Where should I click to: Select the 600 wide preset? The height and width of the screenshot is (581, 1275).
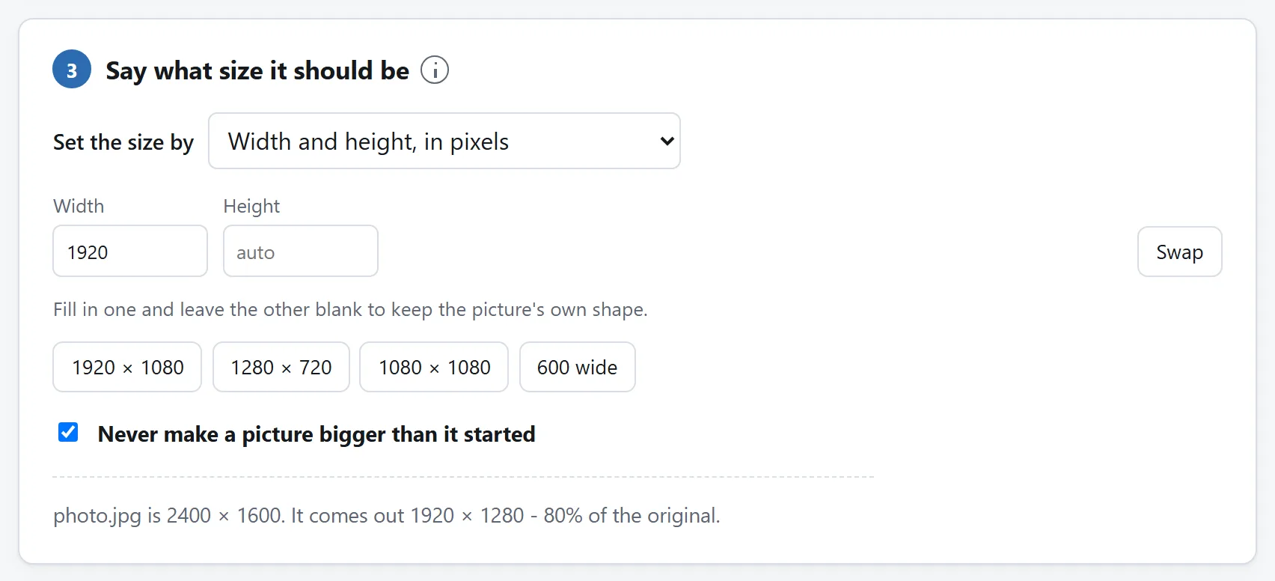pyautogui.click(x=578, y=367)
